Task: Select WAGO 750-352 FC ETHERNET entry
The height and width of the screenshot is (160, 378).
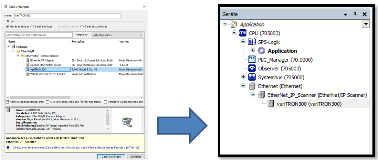Action: (47, 74)
